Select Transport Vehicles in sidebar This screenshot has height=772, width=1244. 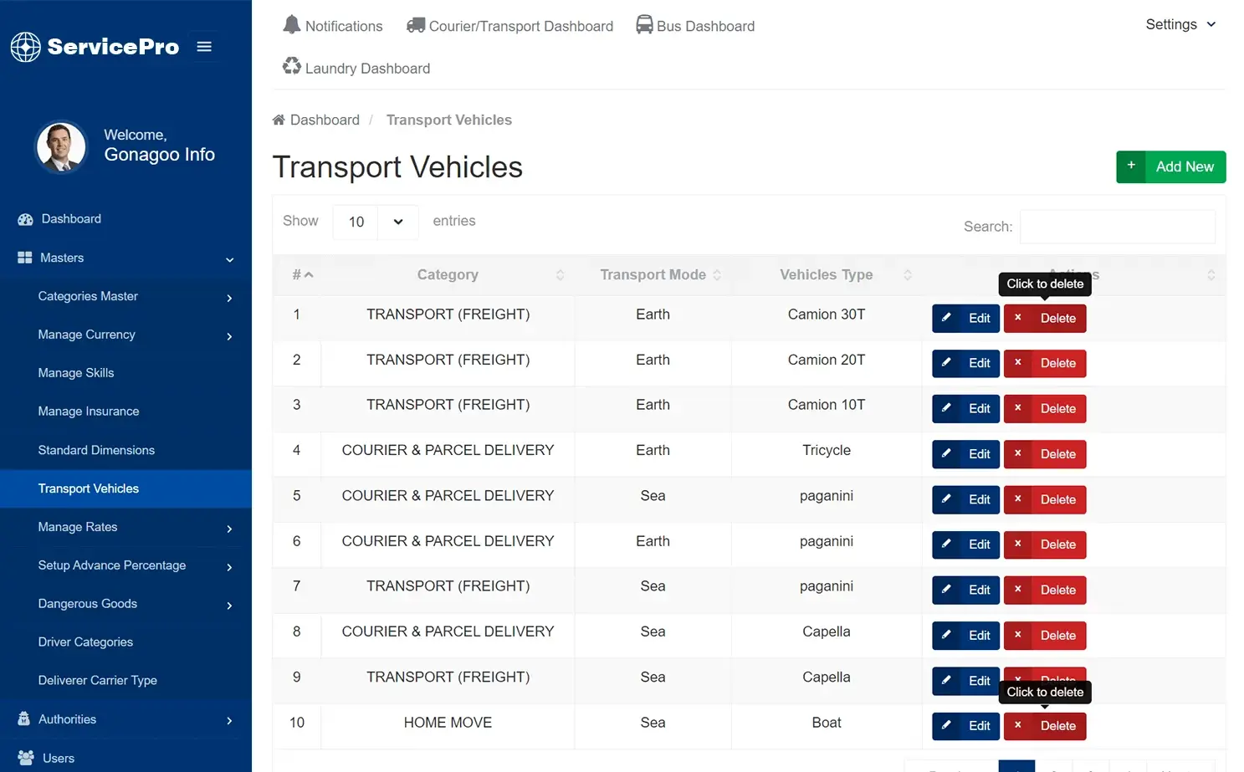[x=88, y=488]
